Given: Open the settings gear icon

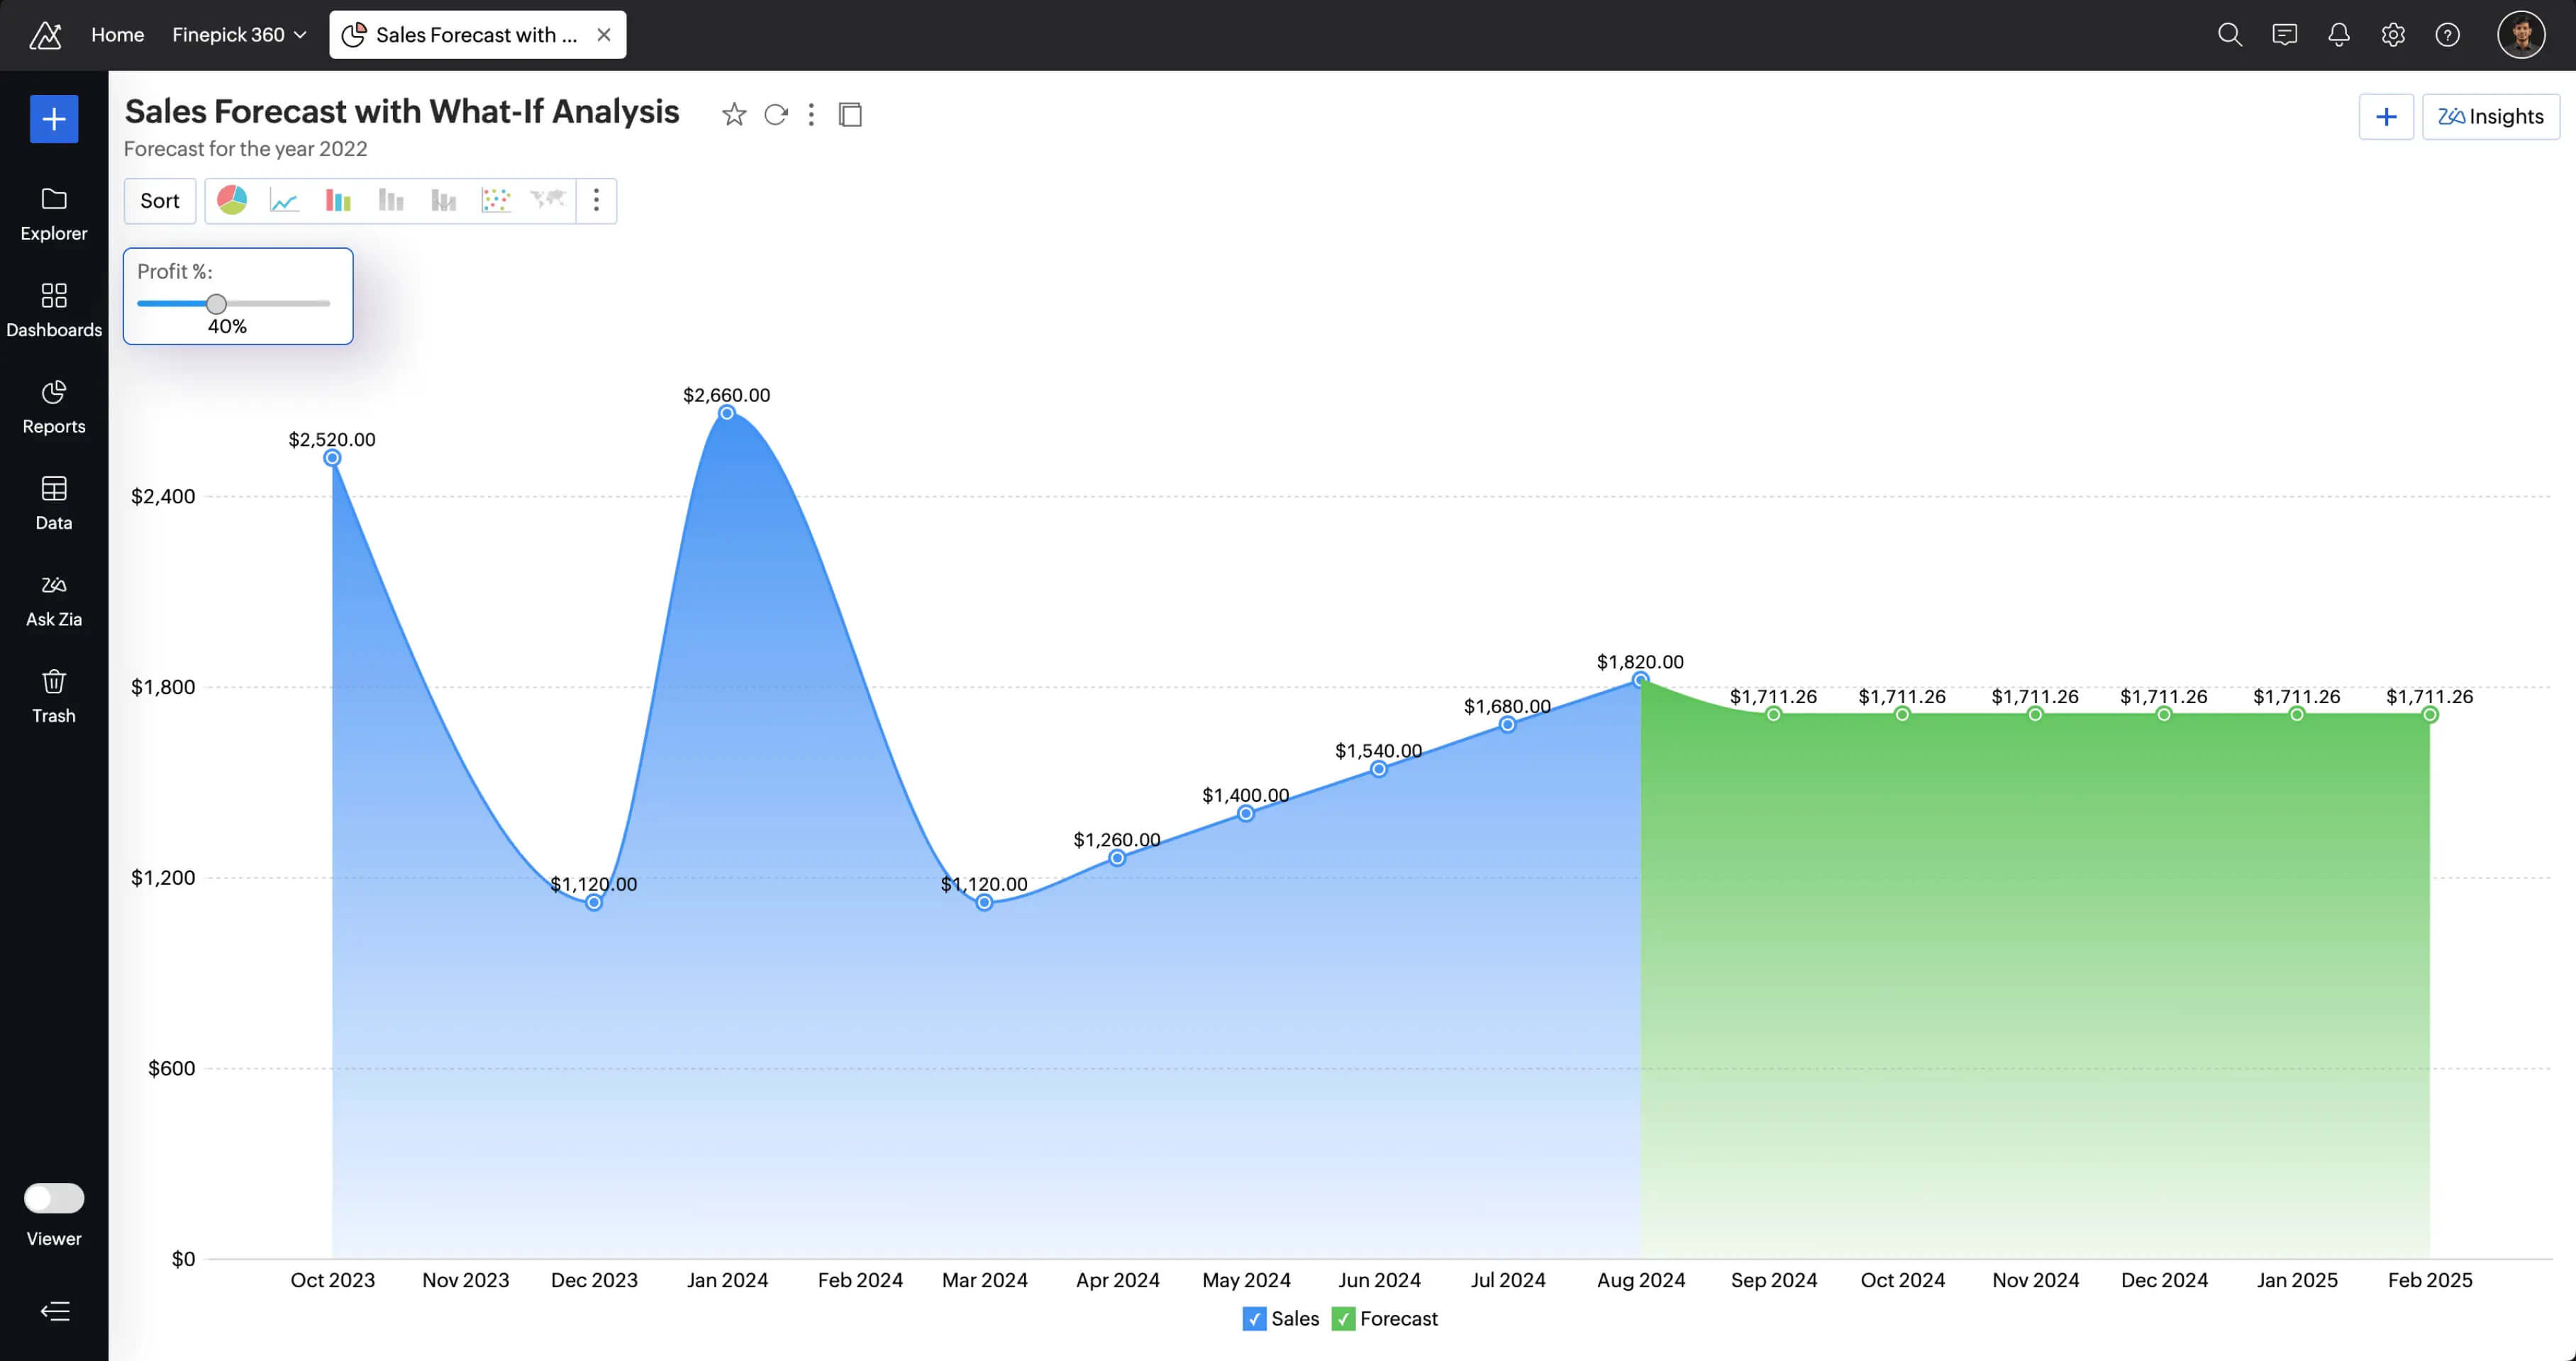Looking at the screenshot, I should point(2393,35).
